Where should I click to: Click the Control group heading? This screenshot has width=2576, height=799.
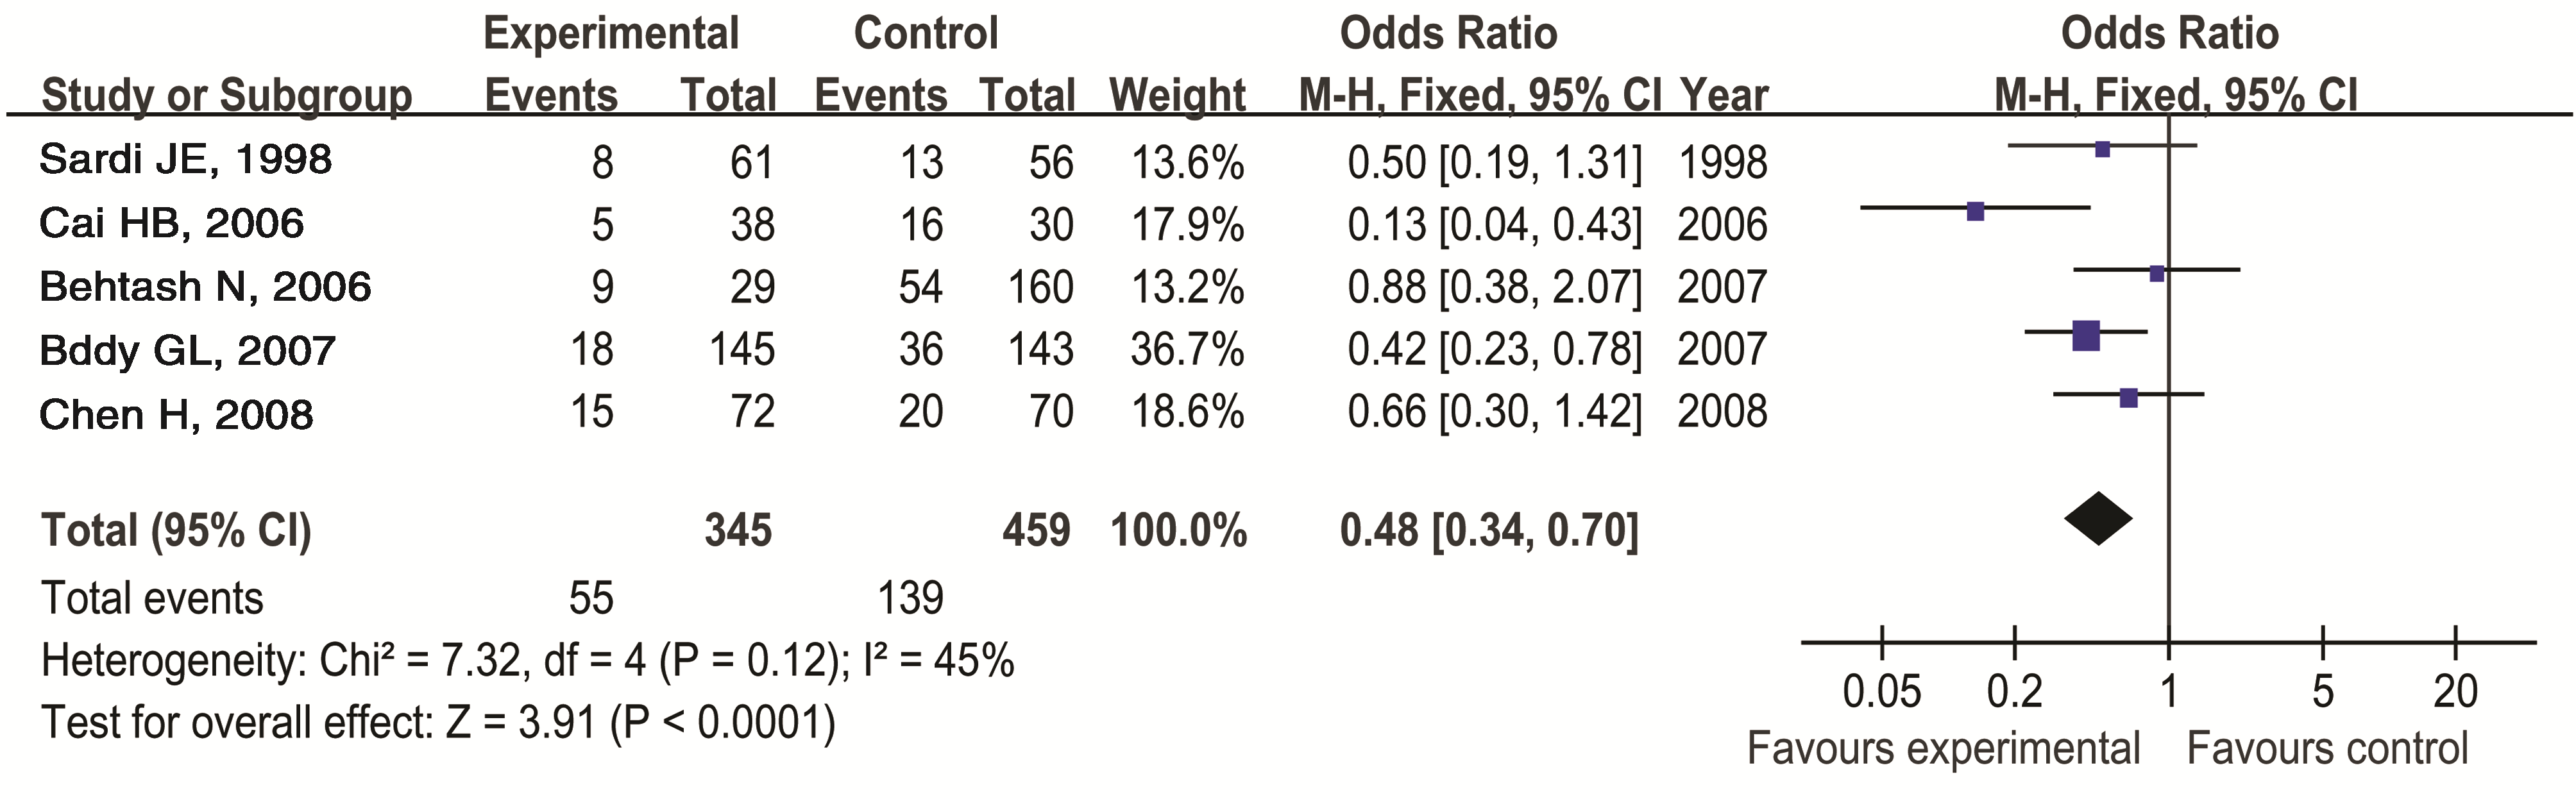(x=926, y=34)
